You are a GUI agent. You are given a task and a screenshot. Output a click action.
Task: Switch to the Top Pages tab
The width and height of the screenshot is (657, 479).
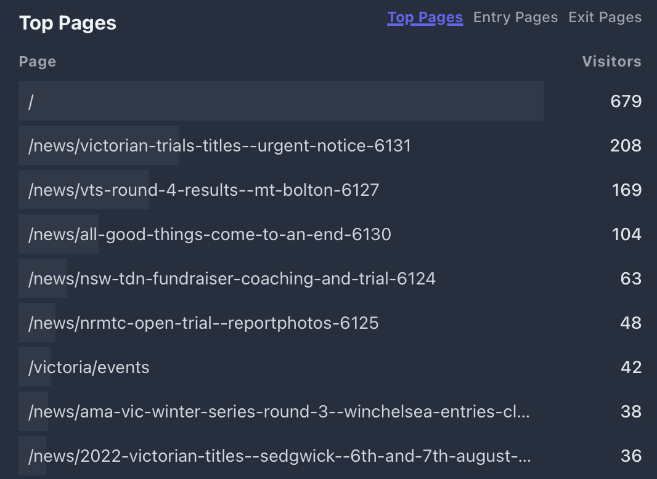coord(425,18)
